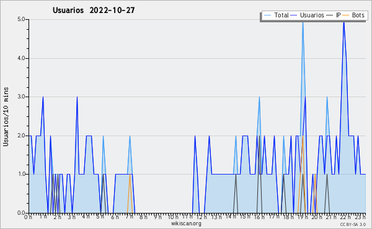372x229 pixels.
Task: Click the light blue Total legend line
Action: [267, 15]
